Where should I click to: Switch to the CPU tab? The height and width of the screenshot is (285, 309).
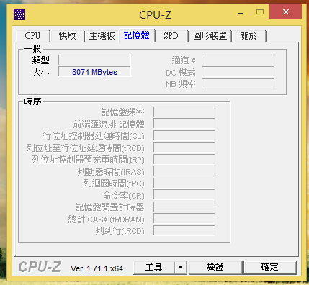click(x=32, y=36)
